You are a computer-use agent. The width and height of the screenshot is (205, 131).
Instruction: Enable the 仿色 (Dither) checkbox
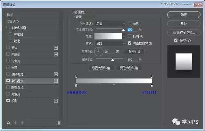point(130,24)
